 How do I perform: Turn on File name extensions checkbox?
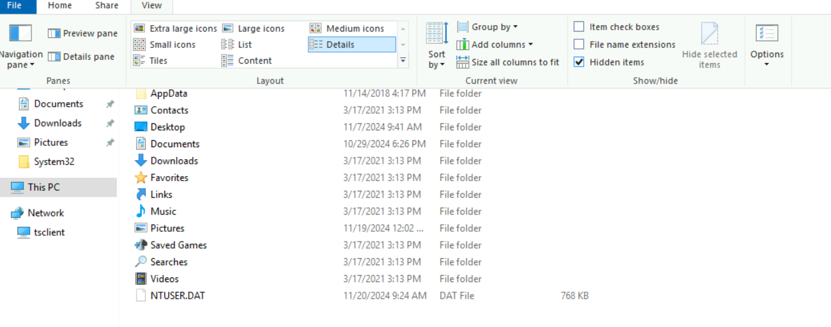(579, 44)
